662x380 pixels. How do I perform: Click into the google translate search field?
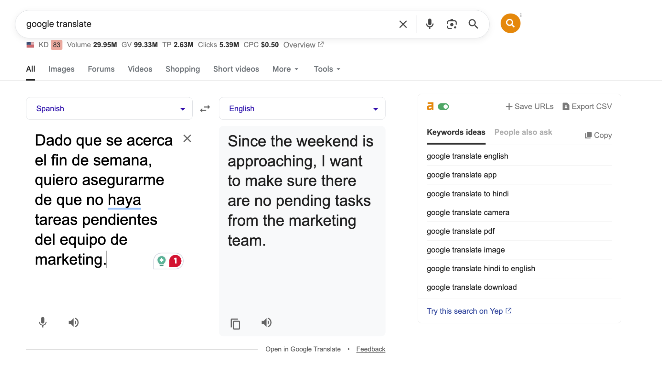(x=207, y=24)
